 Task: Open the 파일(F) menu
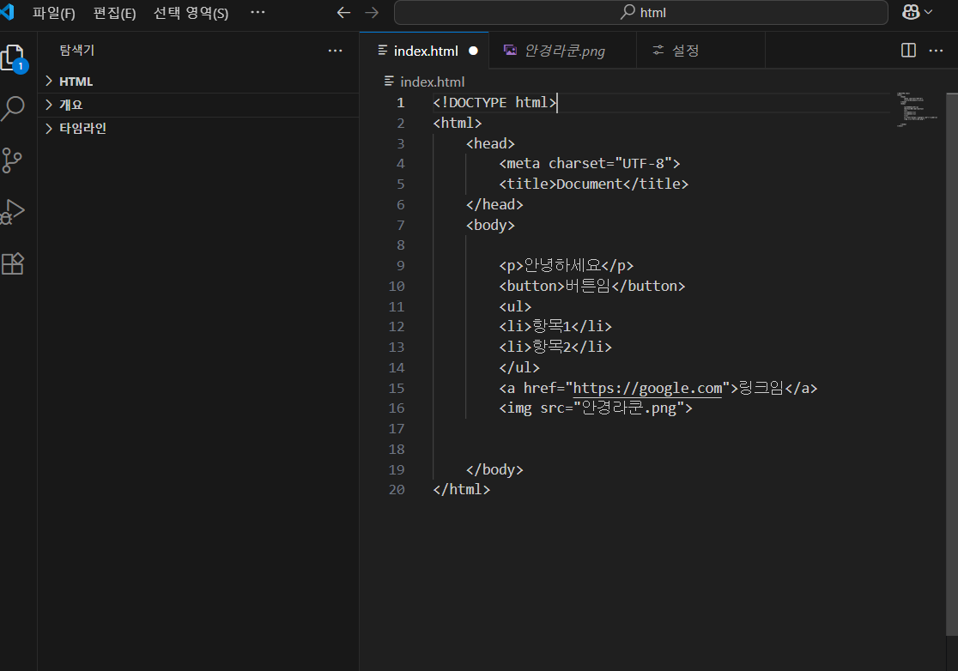coord(54,13)
